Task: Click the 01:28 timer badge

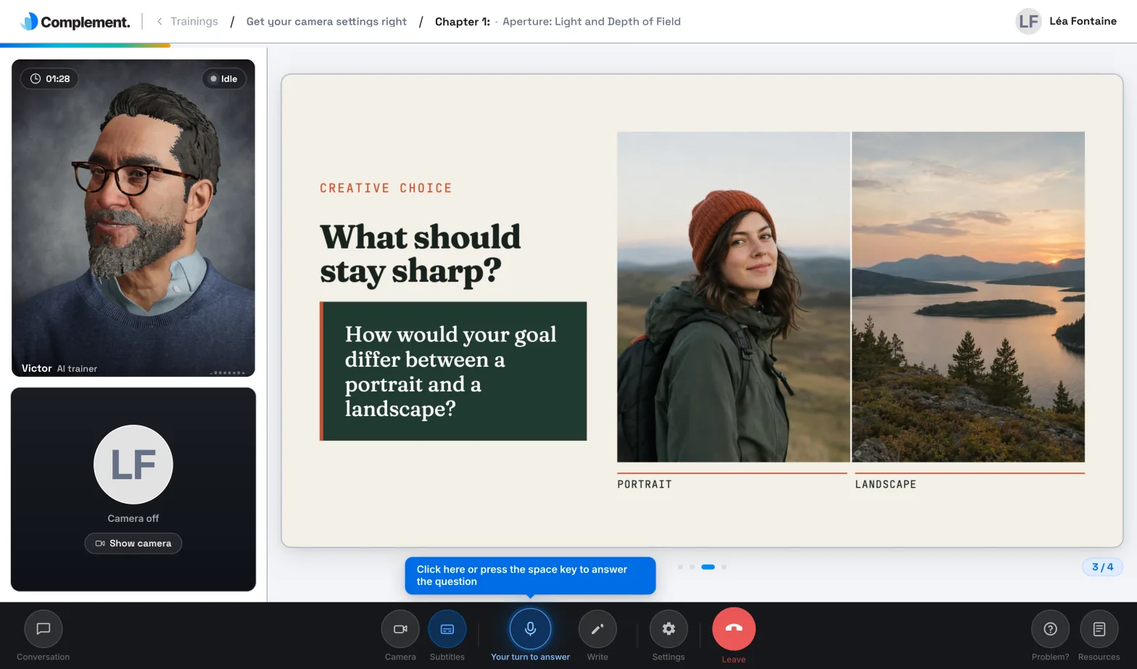Action: pos(50,79)
